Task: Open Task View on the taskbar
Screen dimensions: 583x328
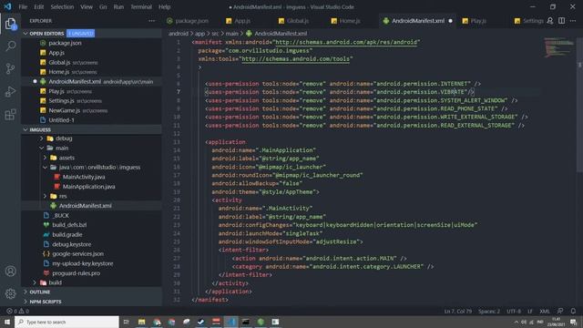Action: tap(126, 322)
